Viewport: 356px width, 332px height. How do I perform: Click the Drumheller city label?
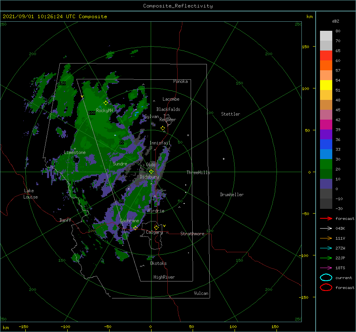[x=232, y=195]
